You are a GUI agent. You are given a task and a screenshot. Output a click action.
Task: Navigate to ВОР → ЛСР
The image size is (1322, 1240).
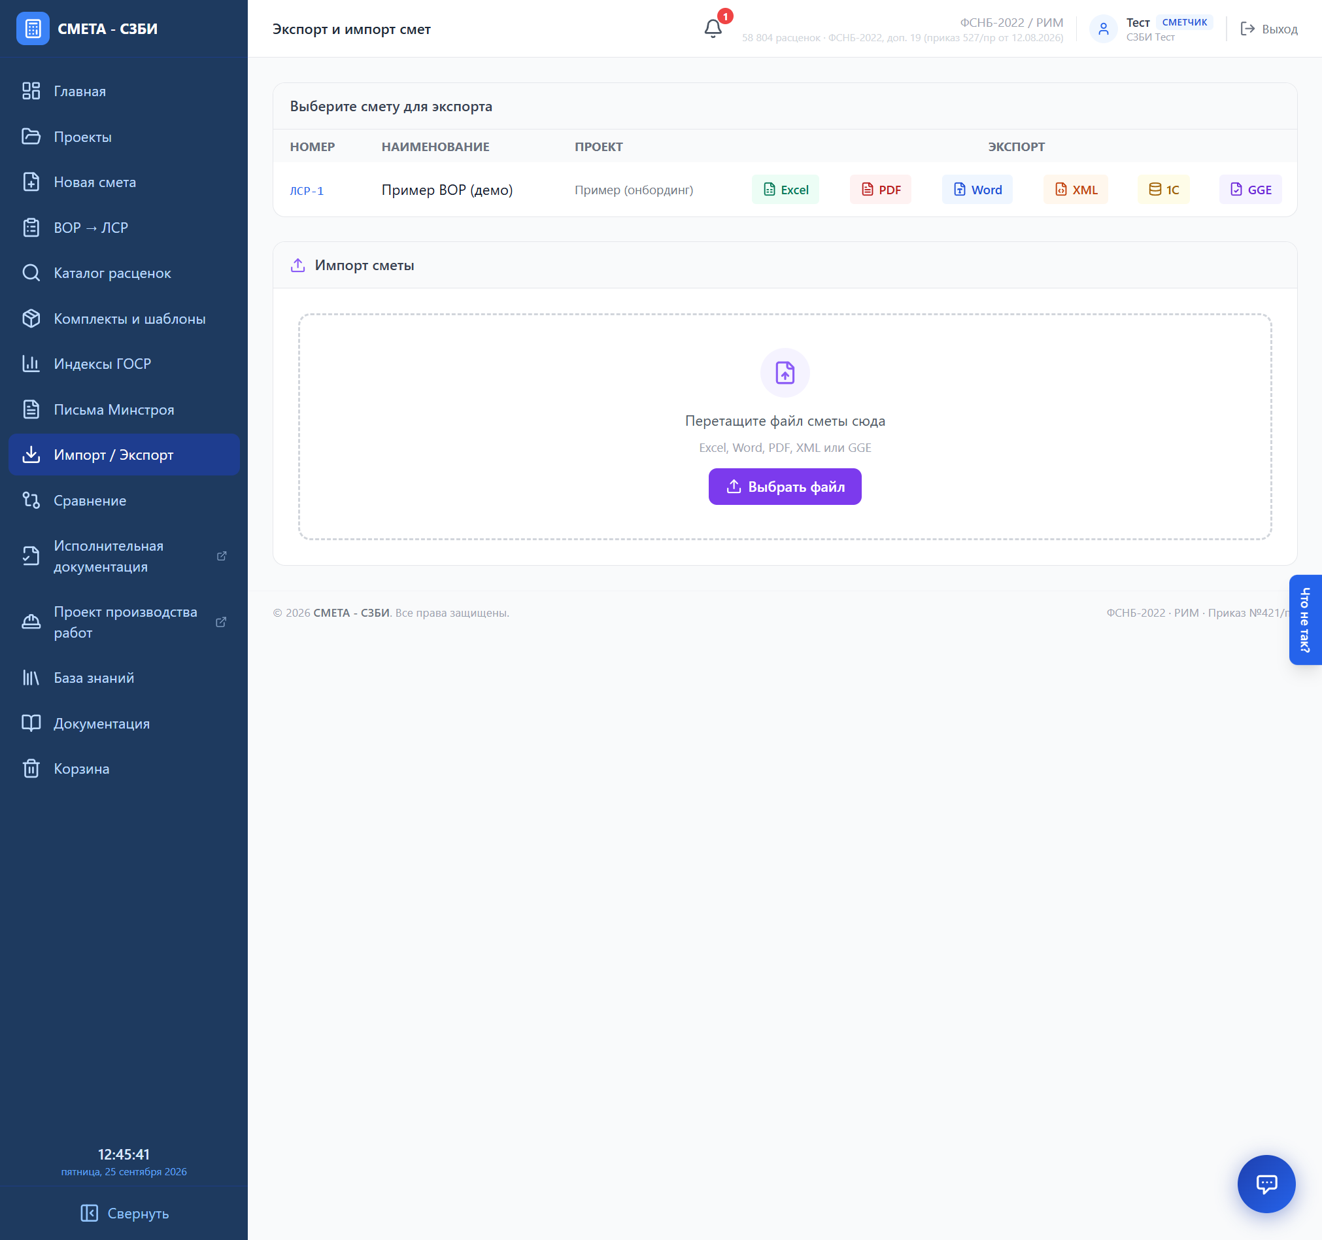click(x=124, y=228)
